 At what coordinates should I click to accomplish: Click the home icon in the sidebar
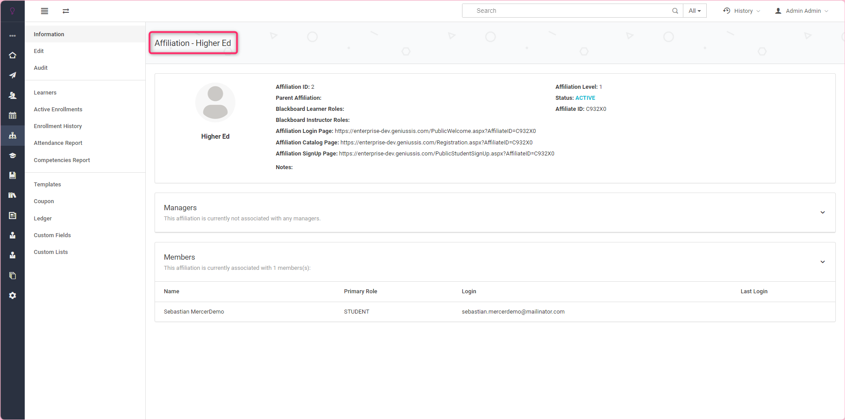[x=12, y=55]
